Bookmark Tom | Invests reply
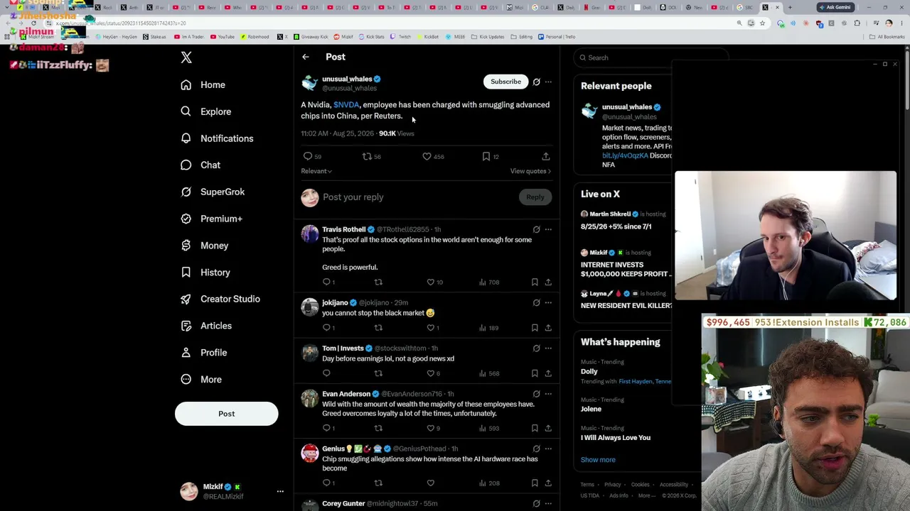This screenshot has width=910, height=511. coord(535,373)
